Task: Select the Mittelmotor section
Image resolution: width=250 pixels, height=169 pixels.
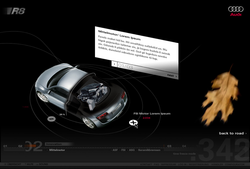Action: 57,150
